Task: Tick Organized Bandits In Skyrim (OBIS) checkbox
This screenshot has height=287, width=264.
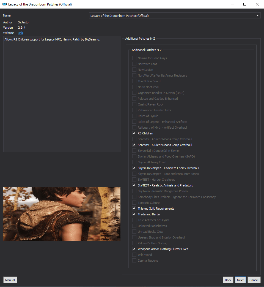Action: 134,93
